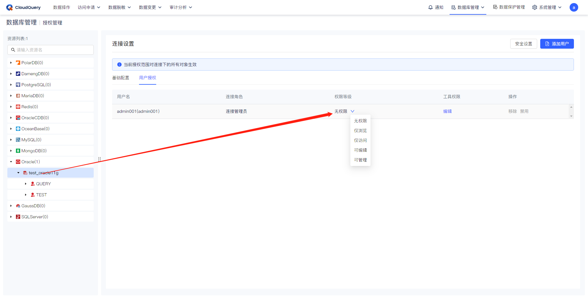Click the test_oracle11g connection icon
This screenshot has height=299, width=588.
[25, 173]
